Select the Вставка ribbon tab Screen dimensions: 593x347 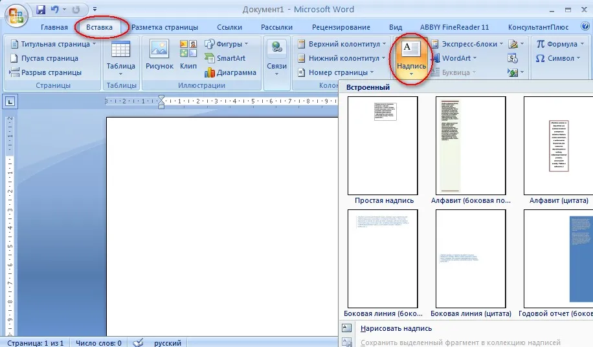coord(99,27)
